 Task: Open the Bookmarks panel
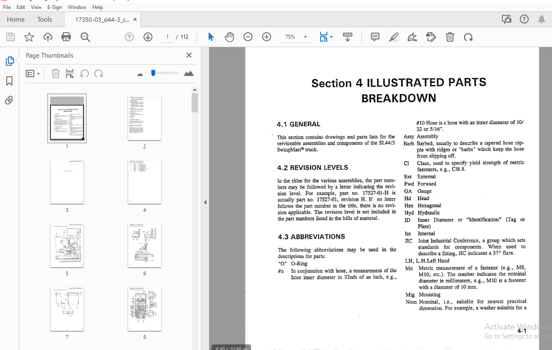[9, 80]
